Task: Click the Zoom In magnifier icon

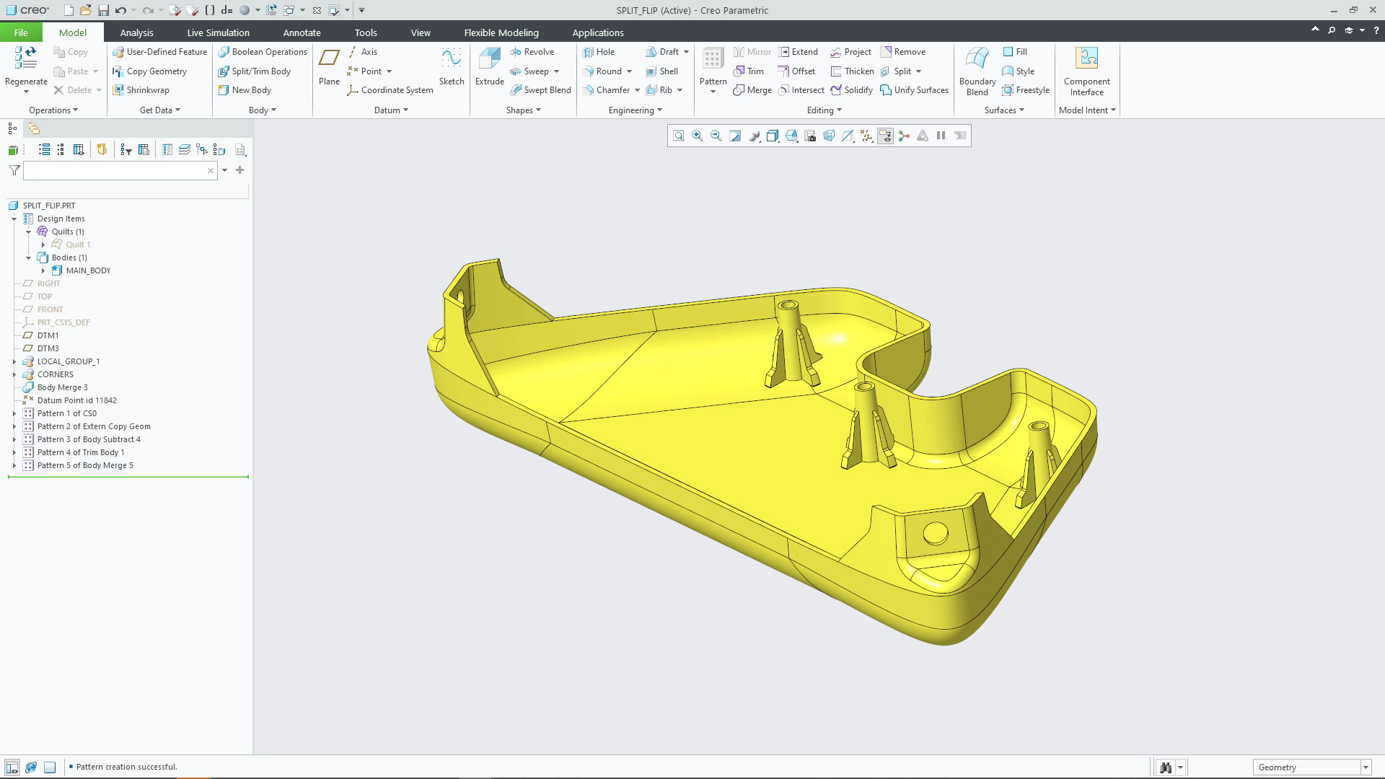Action: pos(698,136)
